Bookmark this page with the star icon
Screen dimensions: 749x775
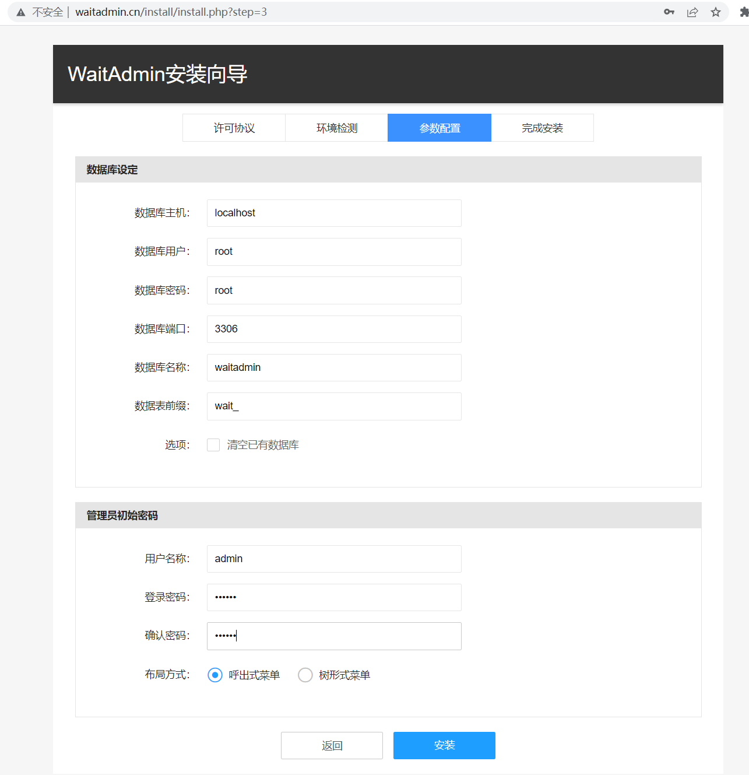[x=716, y=12]
